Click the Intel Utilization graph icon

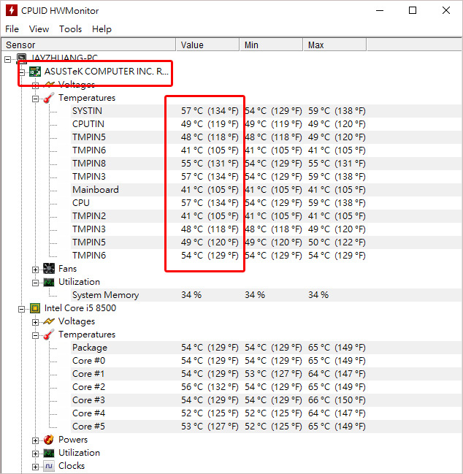click(x=49, y=453)
